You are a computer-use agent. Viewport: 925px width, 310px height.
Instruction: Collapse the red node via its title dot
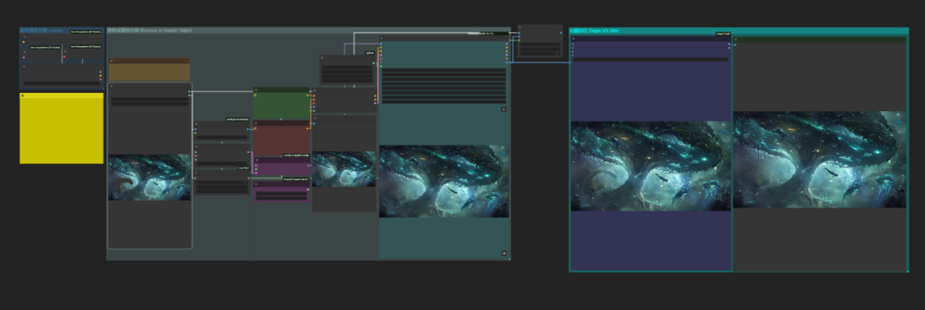tap(256, 124)
